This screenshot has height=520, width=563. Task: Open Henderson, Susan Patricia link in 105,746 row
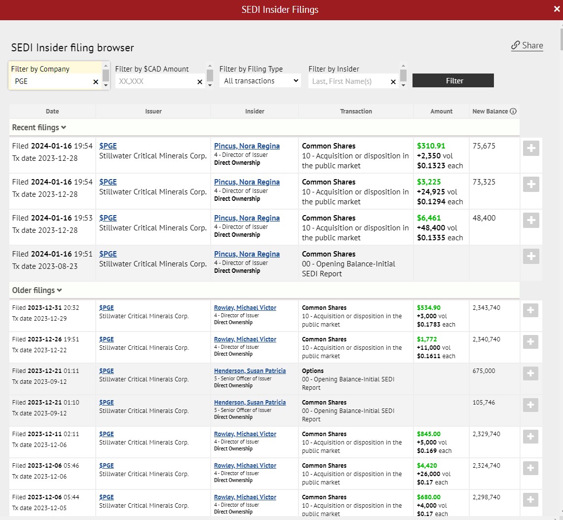point(250,403)
